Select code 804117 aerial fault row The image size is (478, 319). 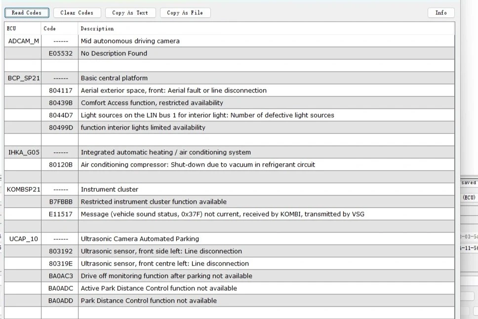click(x=60, y=91)
